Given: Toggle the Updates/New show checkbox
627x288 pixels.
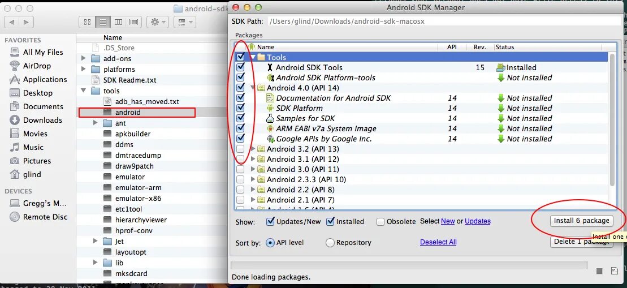Looking at the screenshot, I should pos(270,221).
